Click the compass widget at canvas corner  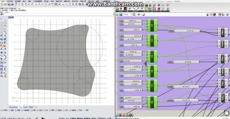tap(226, 113)
